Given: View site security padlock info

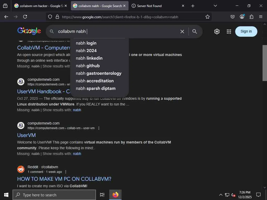Looking at the screenshot, I should click(57, 17).
